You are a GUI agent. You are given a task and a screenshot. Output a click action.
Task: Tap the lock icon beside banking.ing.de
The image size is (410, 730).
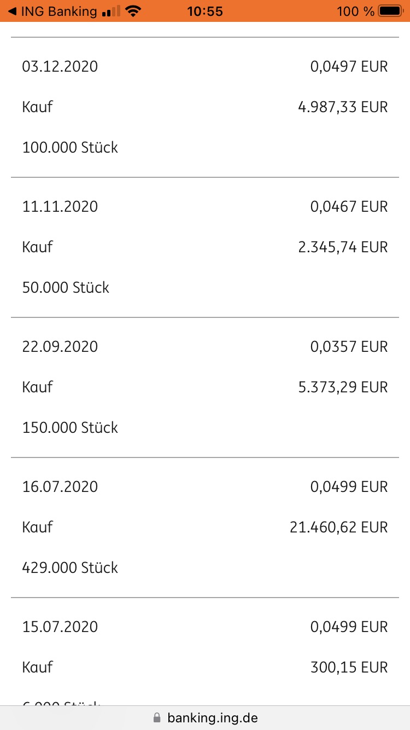(x=157, y=717)
